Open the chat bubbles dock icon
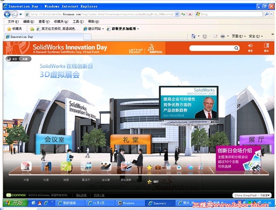The height and width of the screenshot is (210, 276). click(190, 167)
